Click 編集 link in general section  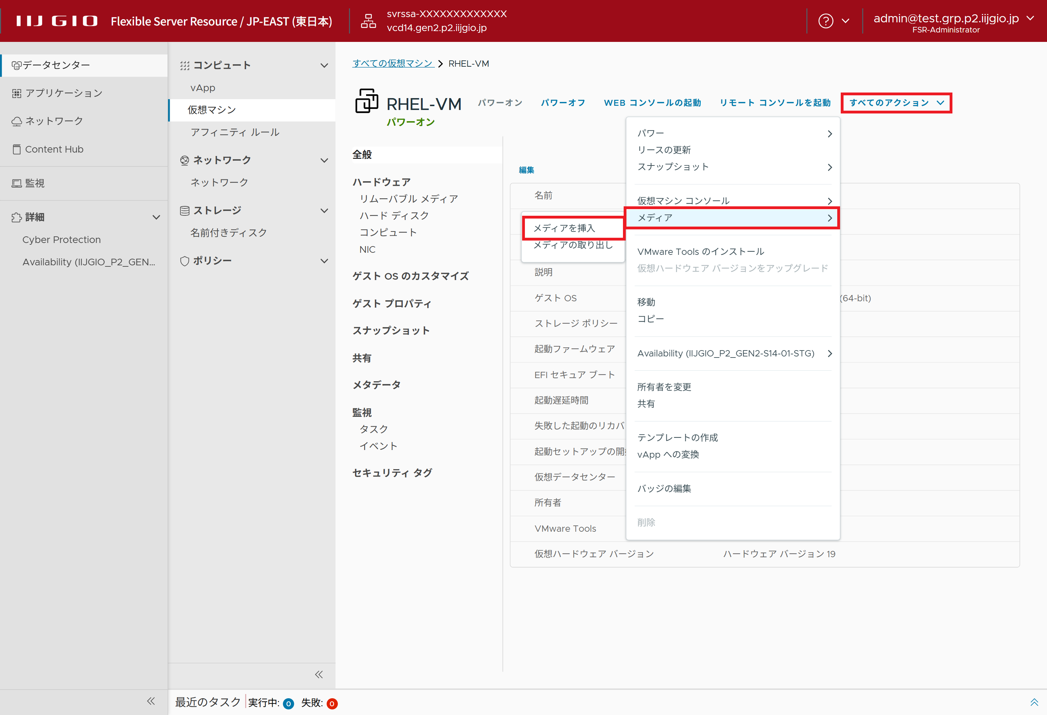tap(526, 170)
